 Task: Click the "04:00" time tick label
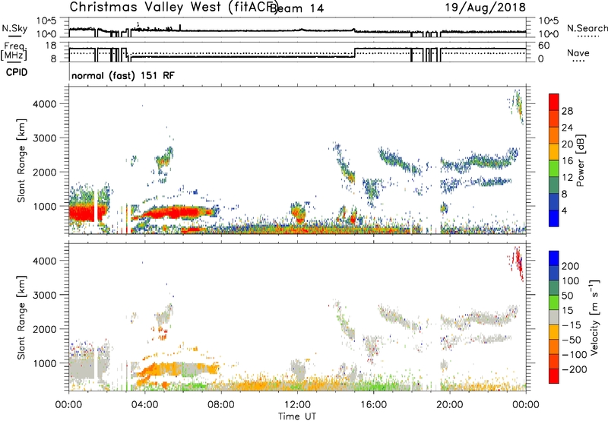(145, 405)
